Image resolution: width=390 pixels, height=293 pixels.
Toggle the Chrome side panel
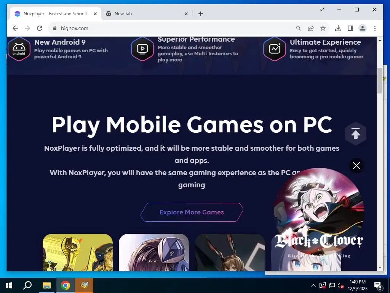(350, 28)
